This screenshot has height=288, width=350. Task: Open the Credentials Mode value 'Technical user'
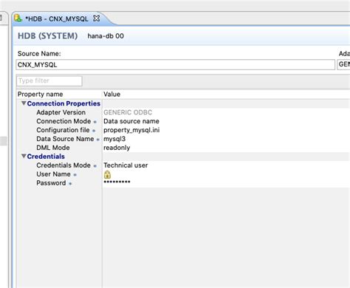[126, 165]
